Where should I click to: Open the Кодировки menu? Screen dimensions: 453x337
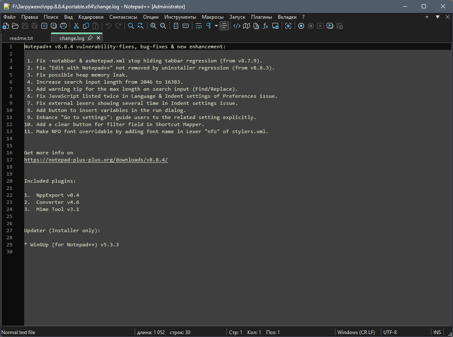(x=91, y=17)
